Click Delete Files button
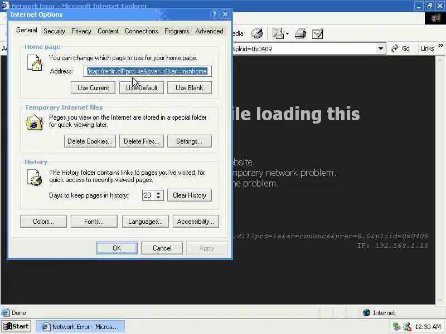 142,141
